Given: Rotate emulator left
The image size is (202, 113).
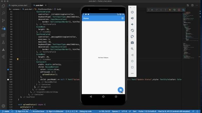Looking at the screenshot, I should (132, 30).
